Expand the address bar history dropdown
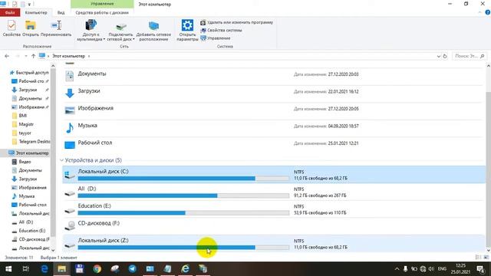This screenshot has height=276, width=491. tap(438, 56)
